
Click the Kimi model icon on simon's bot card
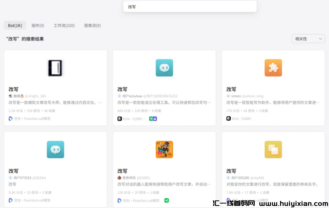(228, 119)
